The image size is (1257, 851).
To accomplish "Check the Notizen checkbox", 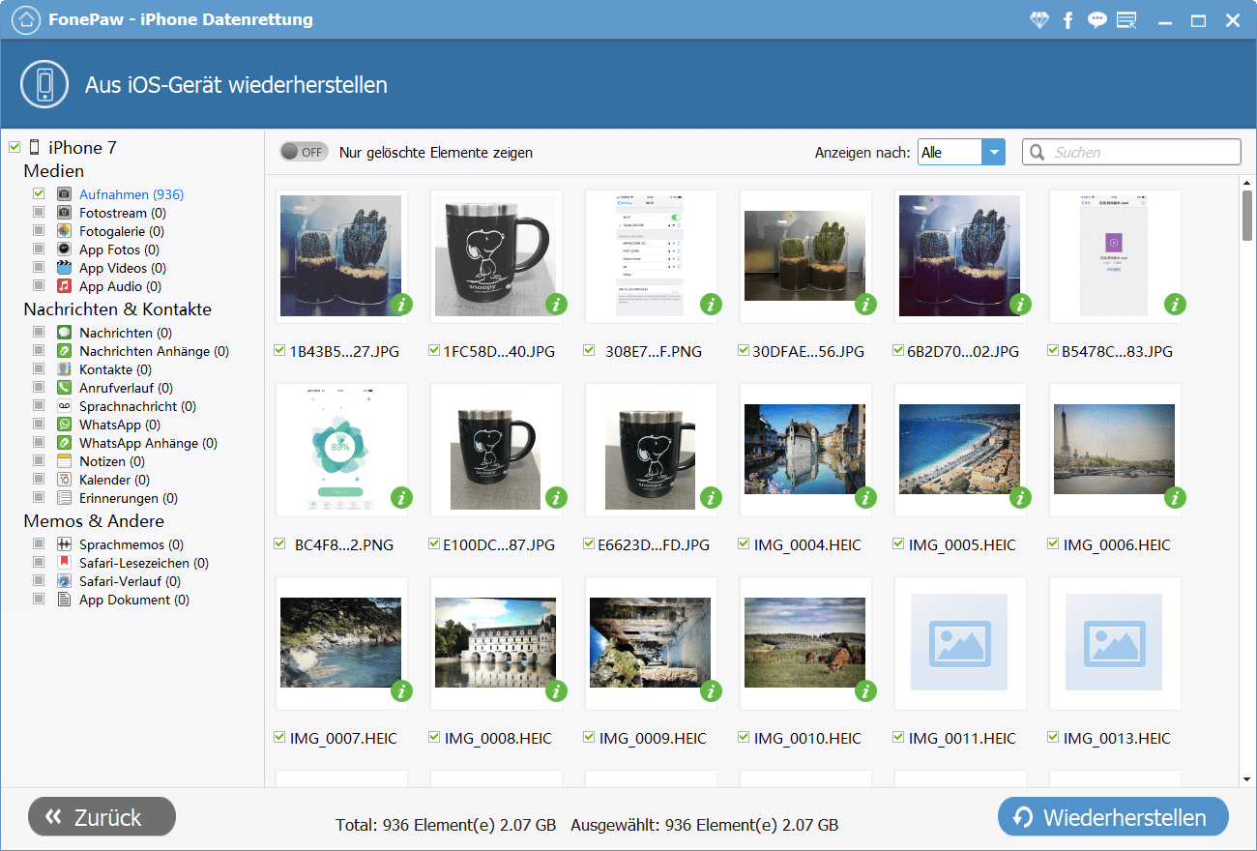I will point(39,461).
